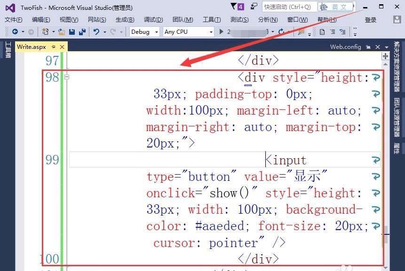Click the Find in Files toolbar icon
The width and height of the screenshot is (405, 271).
click(301, 32)
